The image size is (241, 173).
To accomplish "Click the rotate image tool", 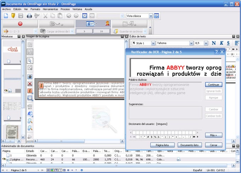I will click(x=30, y=114).
